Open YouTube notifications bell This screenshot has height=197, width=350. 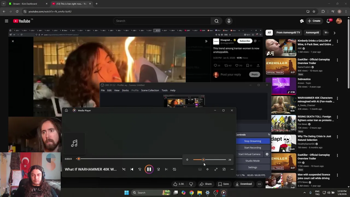click(328, 21)
